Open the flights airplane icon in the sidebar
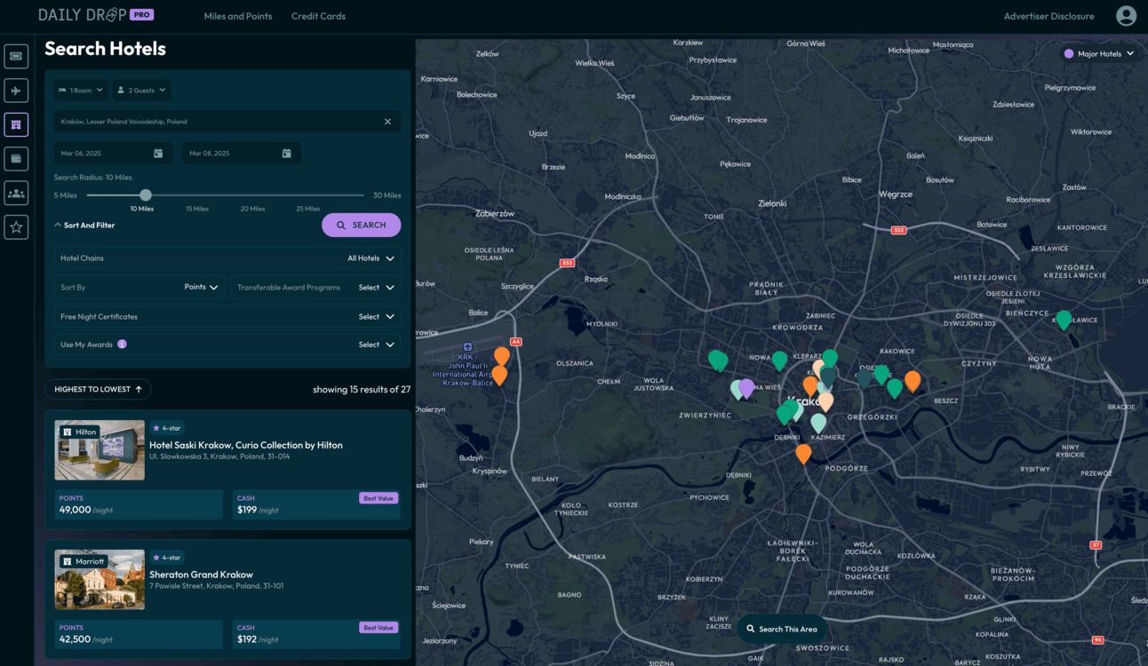The image size is (1148, 666). tap(16, 91)
